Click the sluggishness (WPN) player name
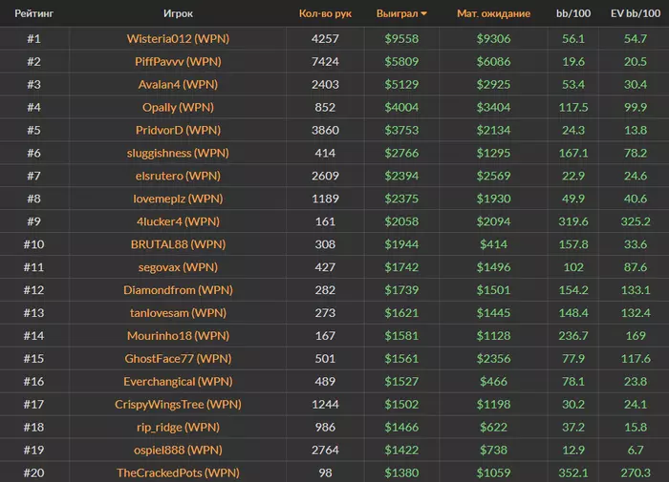The height and width of the screenshot is (482, 669). click(x=178, y=153)
